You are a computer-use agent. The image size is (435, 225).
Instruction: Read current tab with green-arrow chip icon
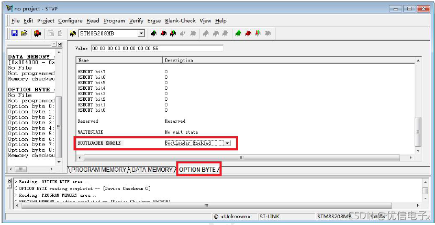(153, 33)
